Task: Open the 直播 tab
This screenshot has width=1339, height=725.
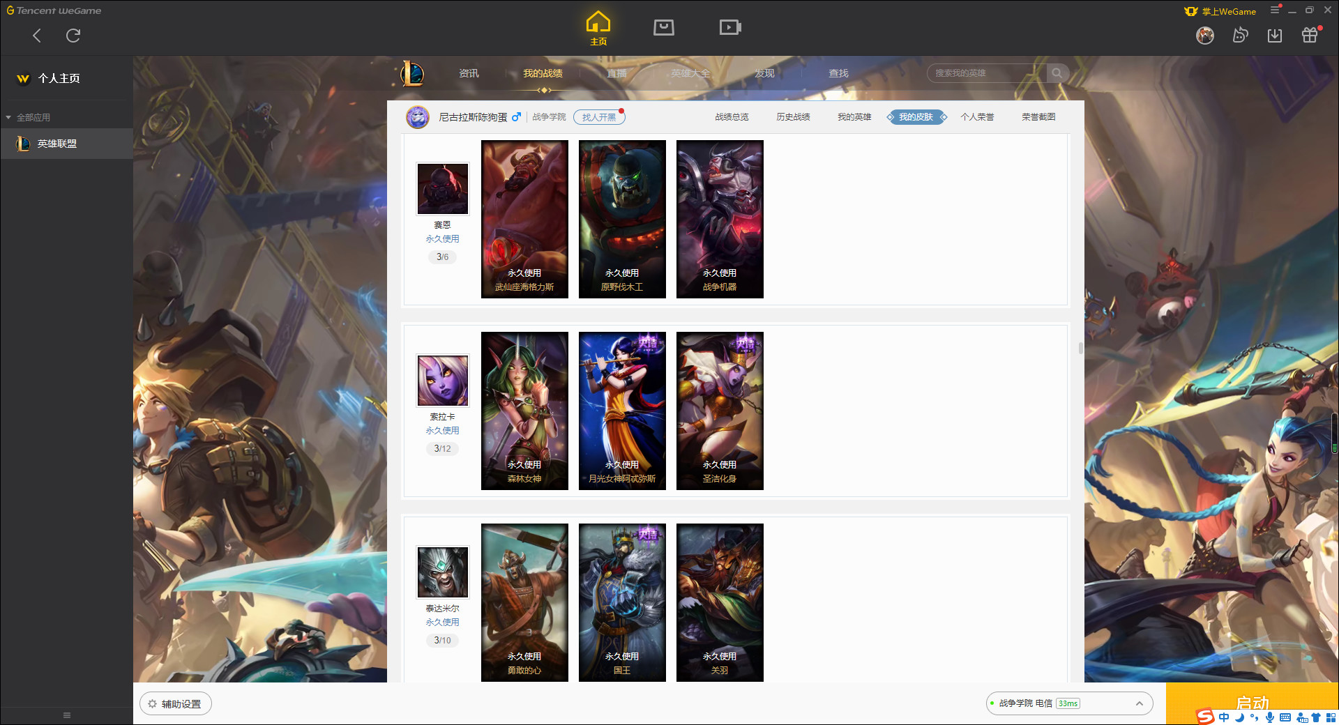Action: tap(616, 73)
